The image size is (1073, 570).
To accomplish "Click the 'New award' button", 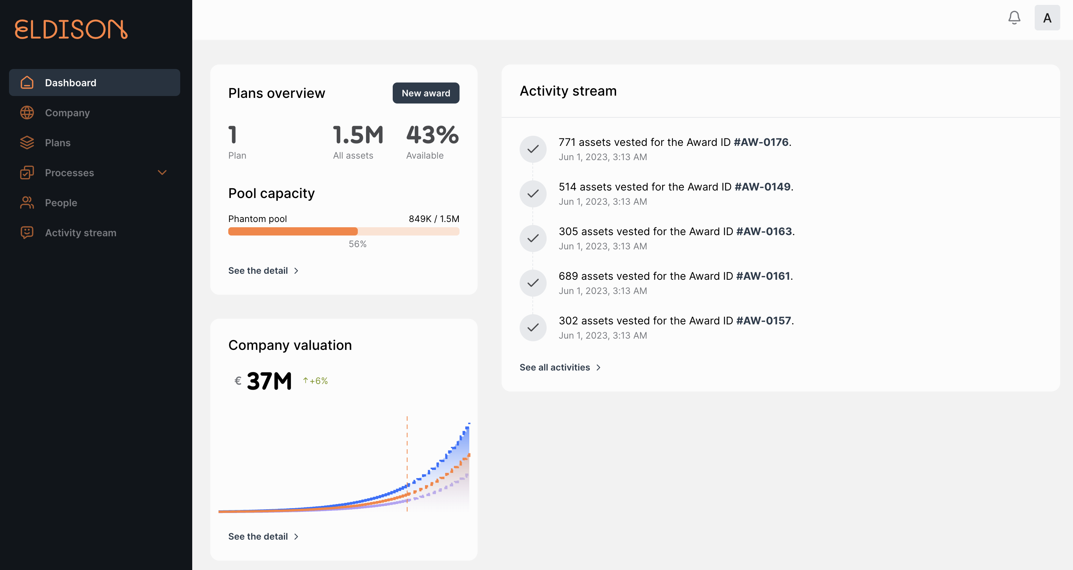I will coord(426,93).
